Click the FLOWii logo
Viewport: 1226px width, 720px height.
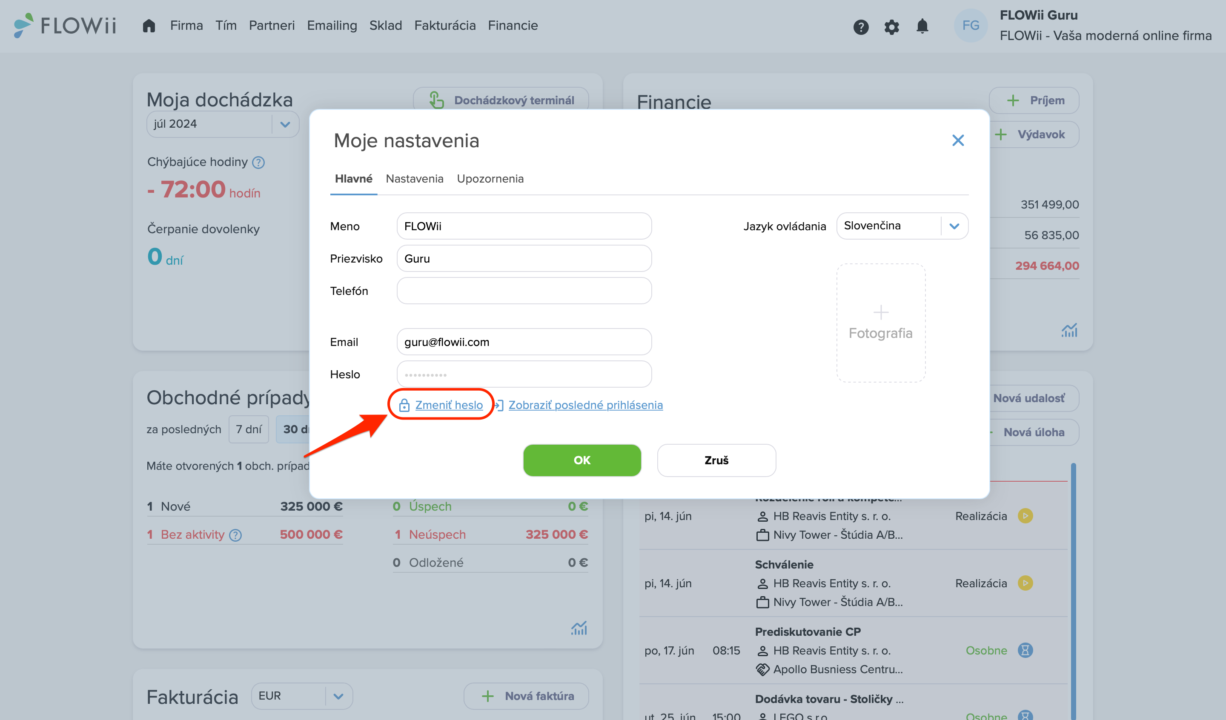click(x=66, y=25)
